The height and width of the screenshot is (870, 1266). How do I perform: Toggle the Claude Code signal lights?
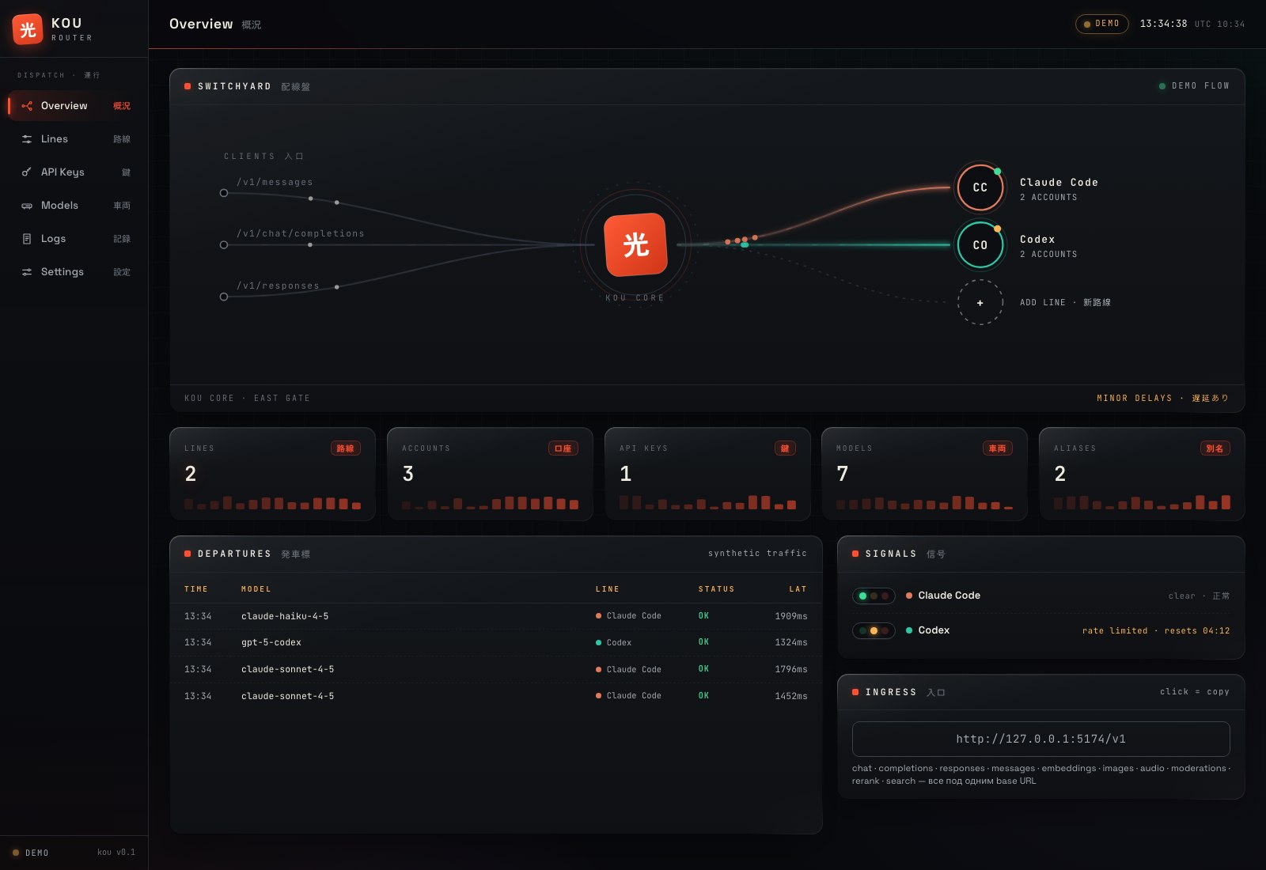click(874, 596)
